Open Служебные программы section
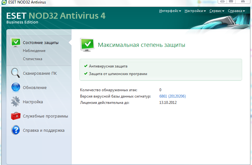Image resolution: width=252 pixels, height=165 pixels. tap(45, 116)
